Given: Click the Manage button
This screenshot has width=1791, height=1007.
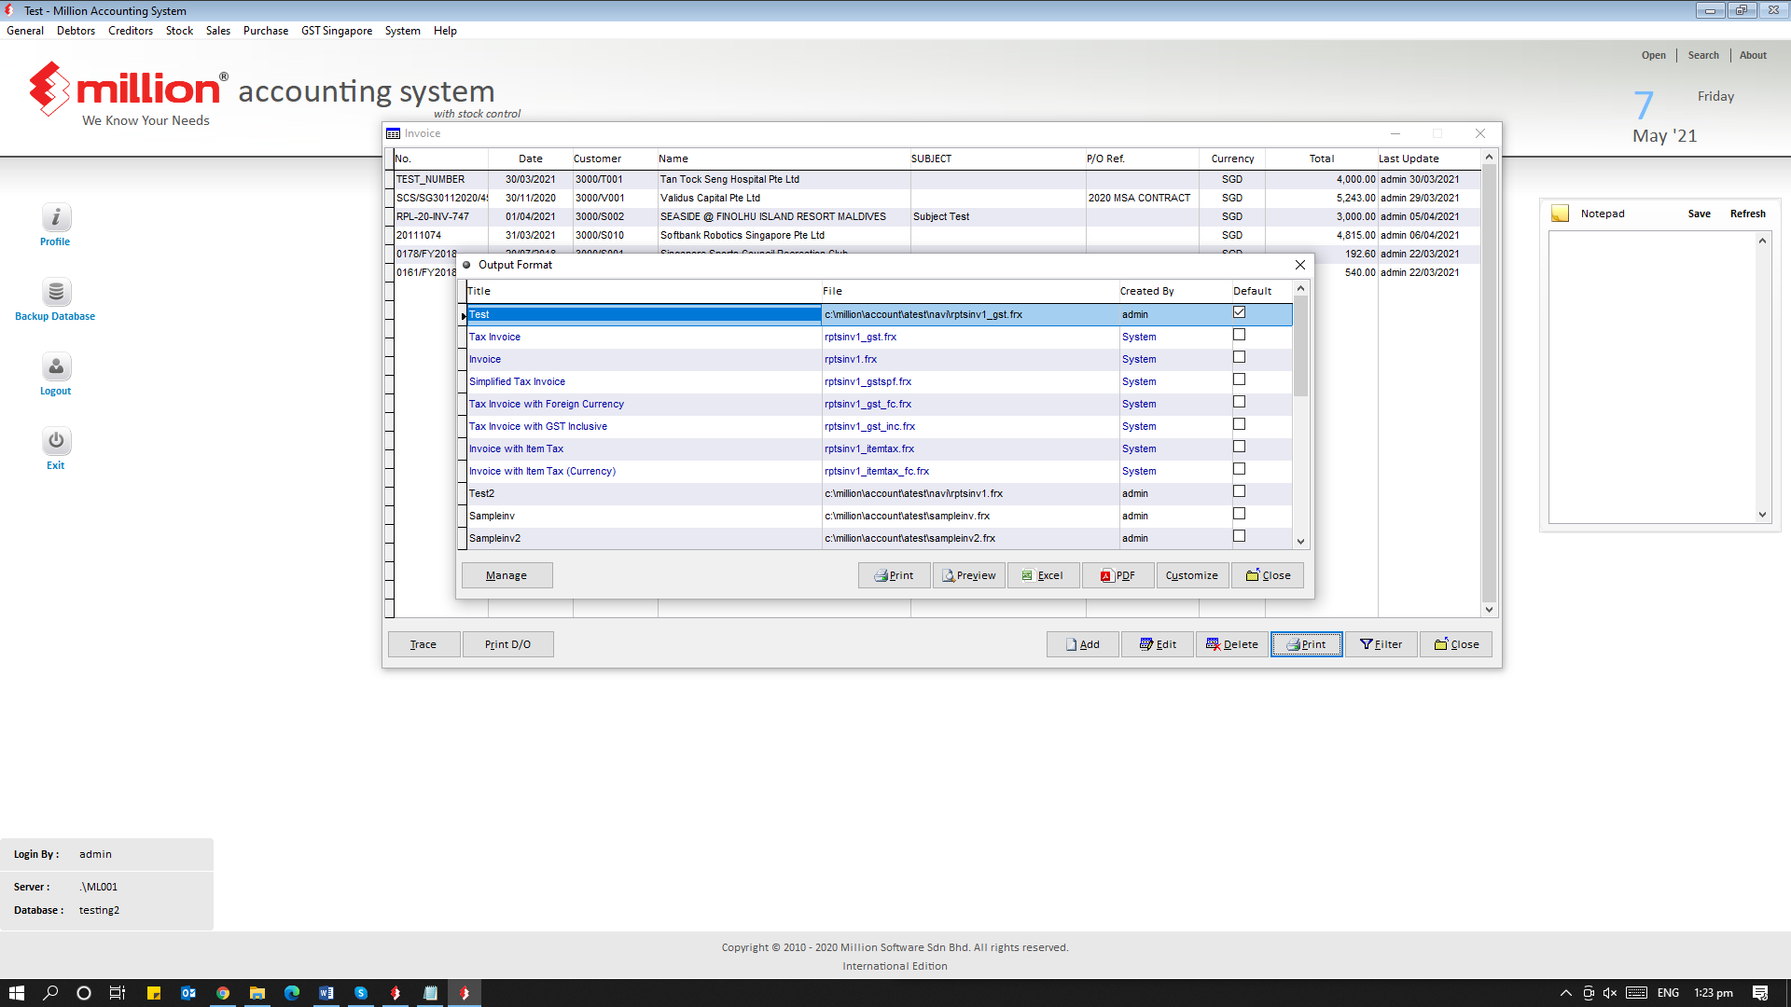Looking at the screenshot, I should coord(507,575).
